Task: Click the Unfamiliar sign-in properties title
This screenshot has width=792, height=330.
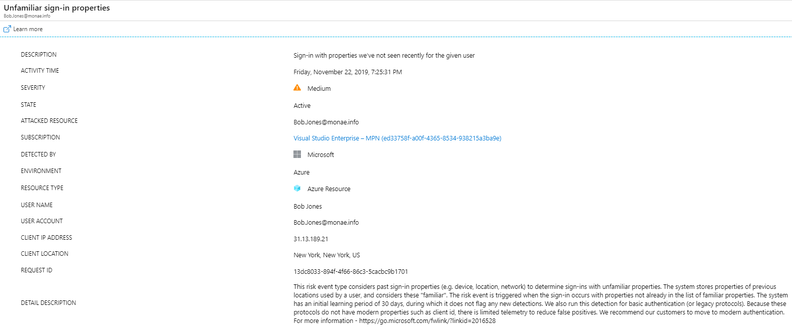Action: click(x=57, y=8)
